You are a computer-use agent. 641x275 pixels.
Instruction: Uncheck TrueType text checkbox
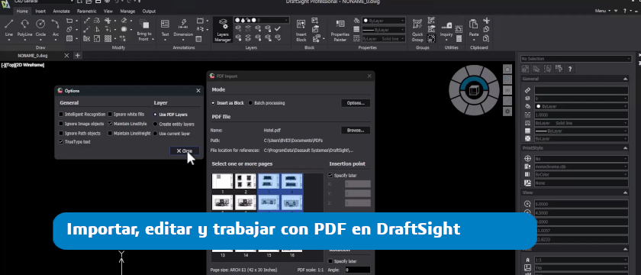click(61, 142)
